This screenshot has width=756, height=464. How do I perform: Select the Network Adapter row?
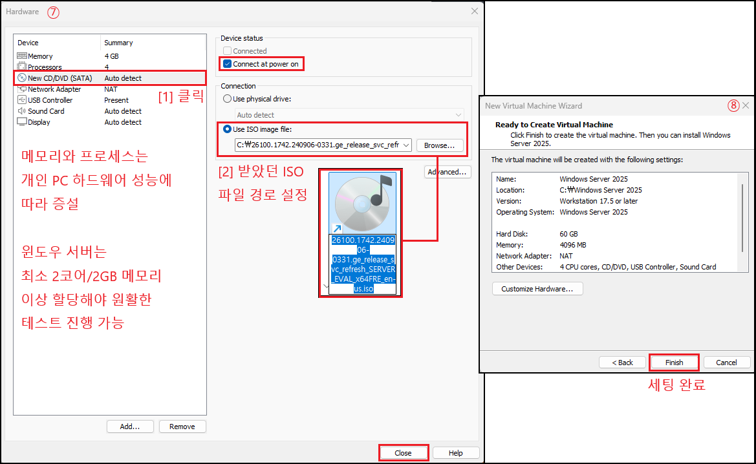click(111, 89)
